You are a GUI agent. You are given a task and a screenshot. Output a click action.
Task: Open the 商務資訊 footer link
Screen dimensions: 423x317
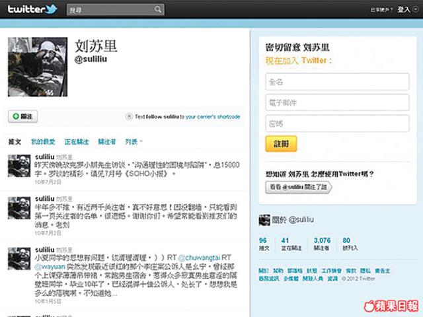point(269,279)
